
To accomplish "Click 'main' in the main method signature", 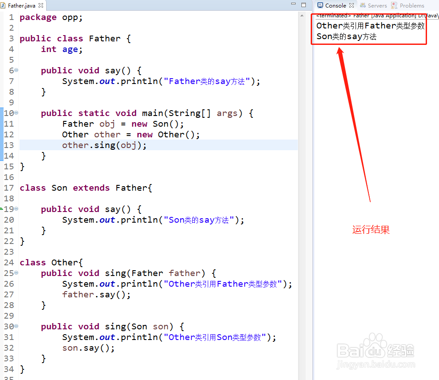I will tap(153, 113).
